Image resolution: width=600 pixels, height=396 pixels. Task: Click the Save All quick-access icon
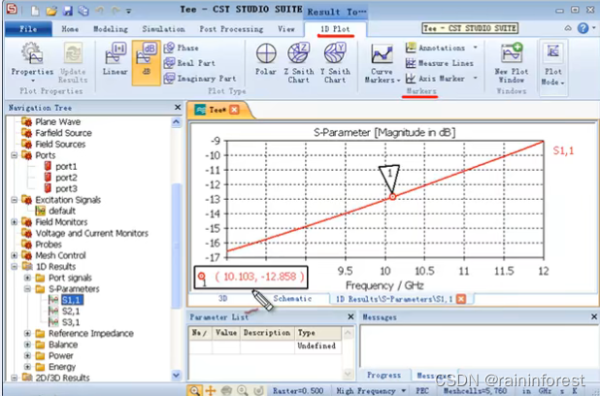pos(83,11)
